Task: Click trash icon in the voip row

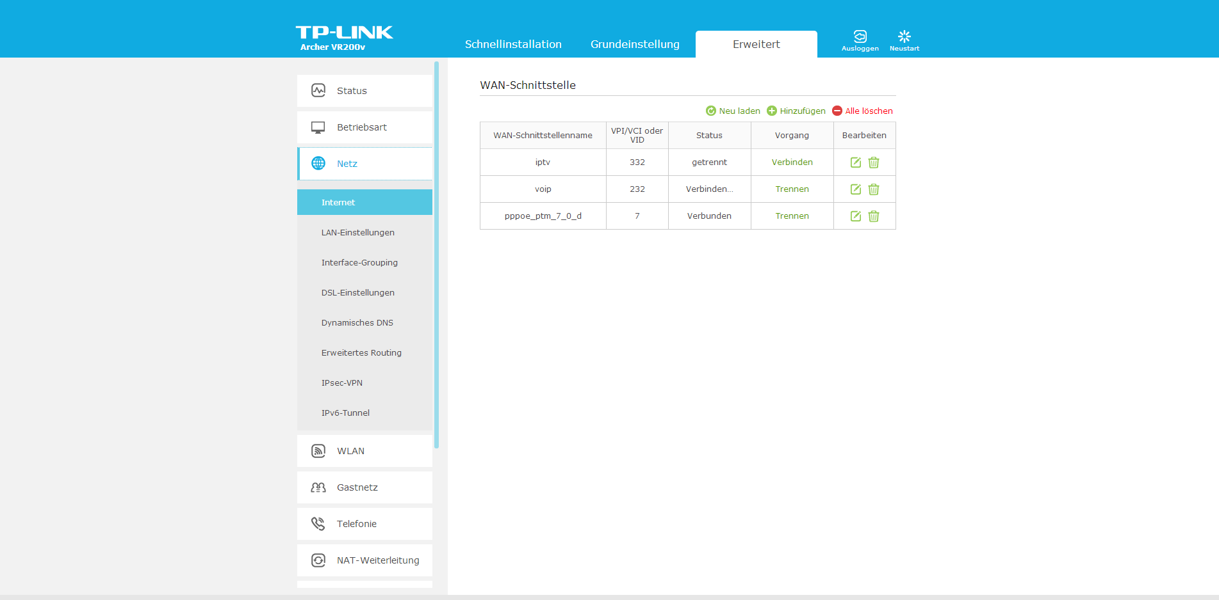Action: coord(873,189)
